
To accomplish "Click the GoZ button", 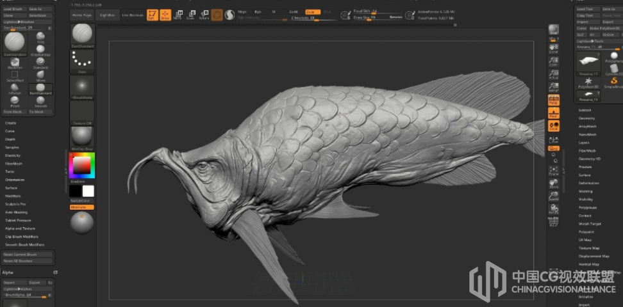I will (x=581, y=35).
